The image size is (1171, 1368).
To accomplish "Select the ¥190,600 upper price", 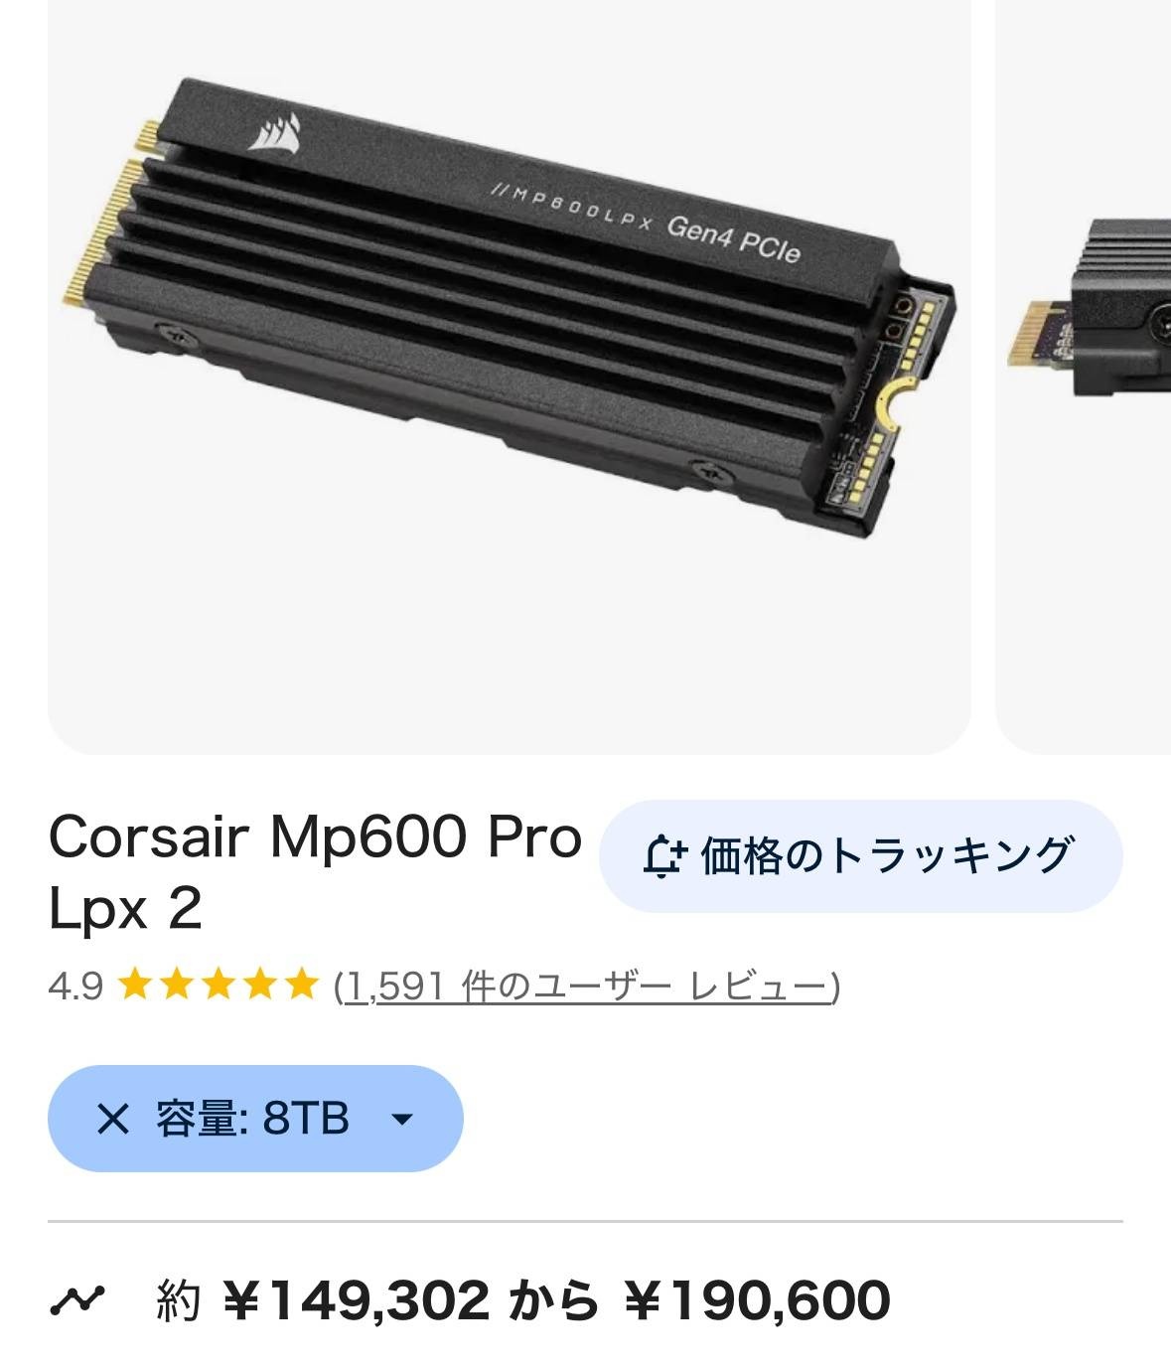I will point(757,1300).
